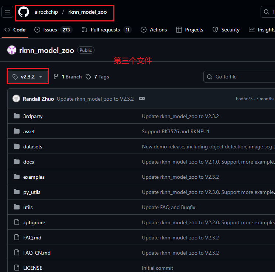Screen dimensions: 275x272
Task: Open latest commit message Update rknn_model_zoo to V2.3.2
Action: pos(95,99)
